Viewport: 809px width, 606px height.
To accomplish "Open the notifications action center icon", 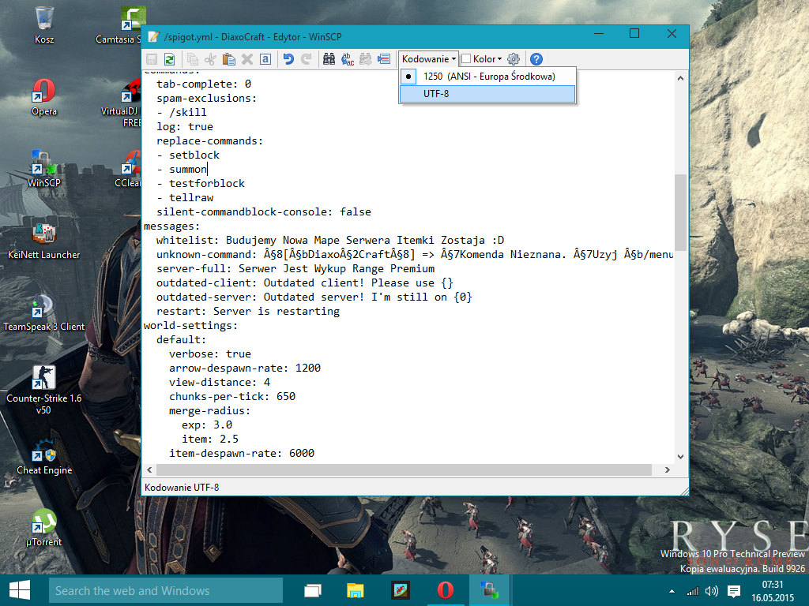I will 734,591.
